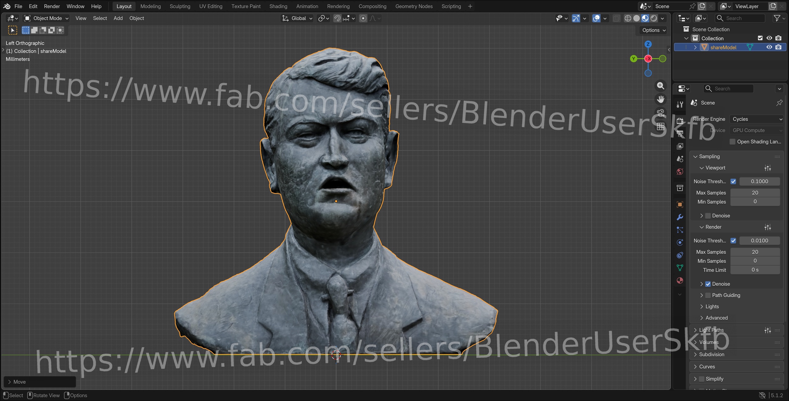Screen dimensions: 789x401
Task: Open the File menu
Action: point(18,6)
